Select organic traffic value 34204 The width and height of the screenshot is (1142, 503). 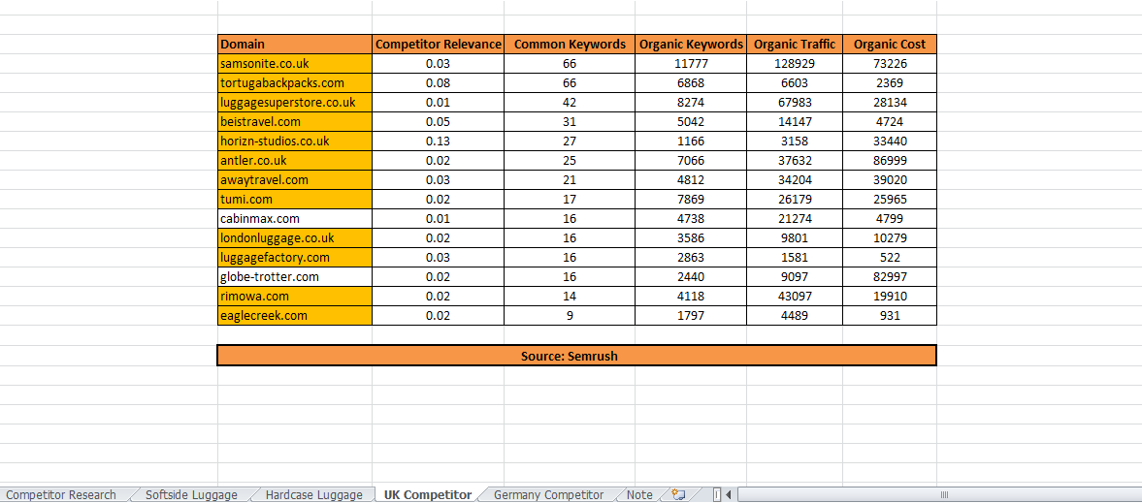click(795, 180)
